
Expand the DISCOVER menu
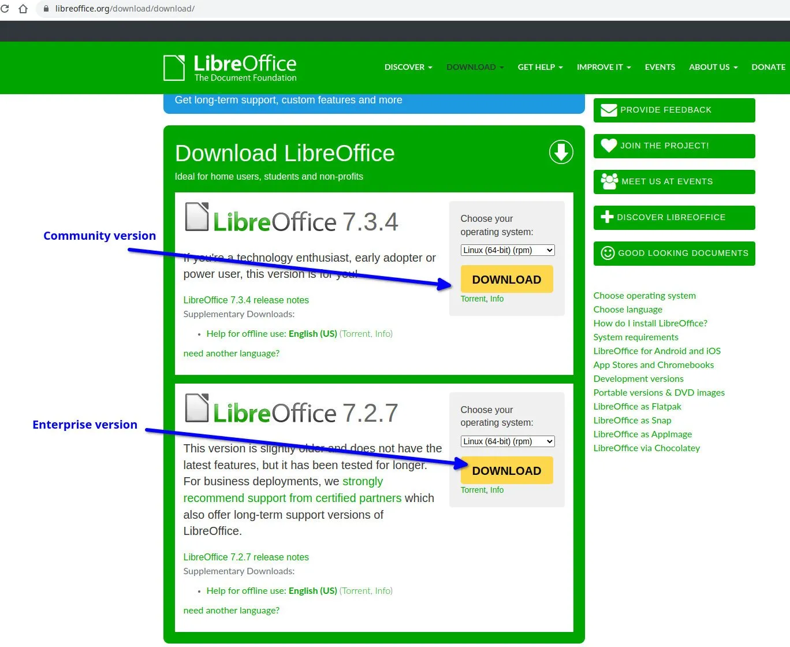click(x=408, y=67)
